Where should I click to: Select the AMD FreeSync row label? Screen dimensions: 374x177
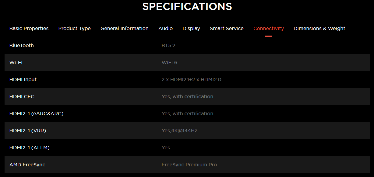tap(27, 165)
